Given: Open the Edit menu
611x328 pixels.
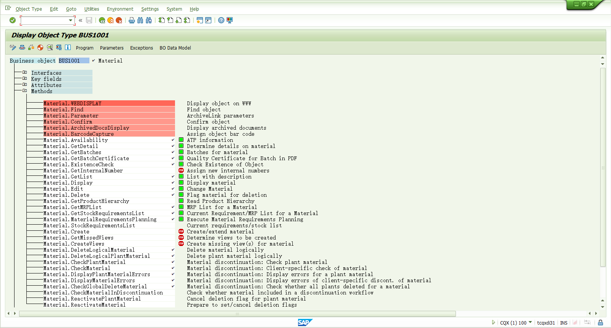Looking at the screenshot, I should tap(54, 9).
